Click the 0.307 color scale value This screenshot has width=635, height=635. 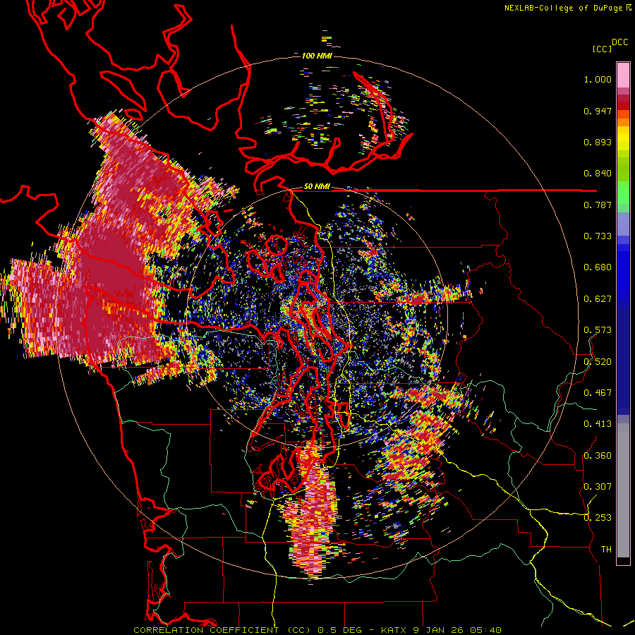tap(598, 486)
